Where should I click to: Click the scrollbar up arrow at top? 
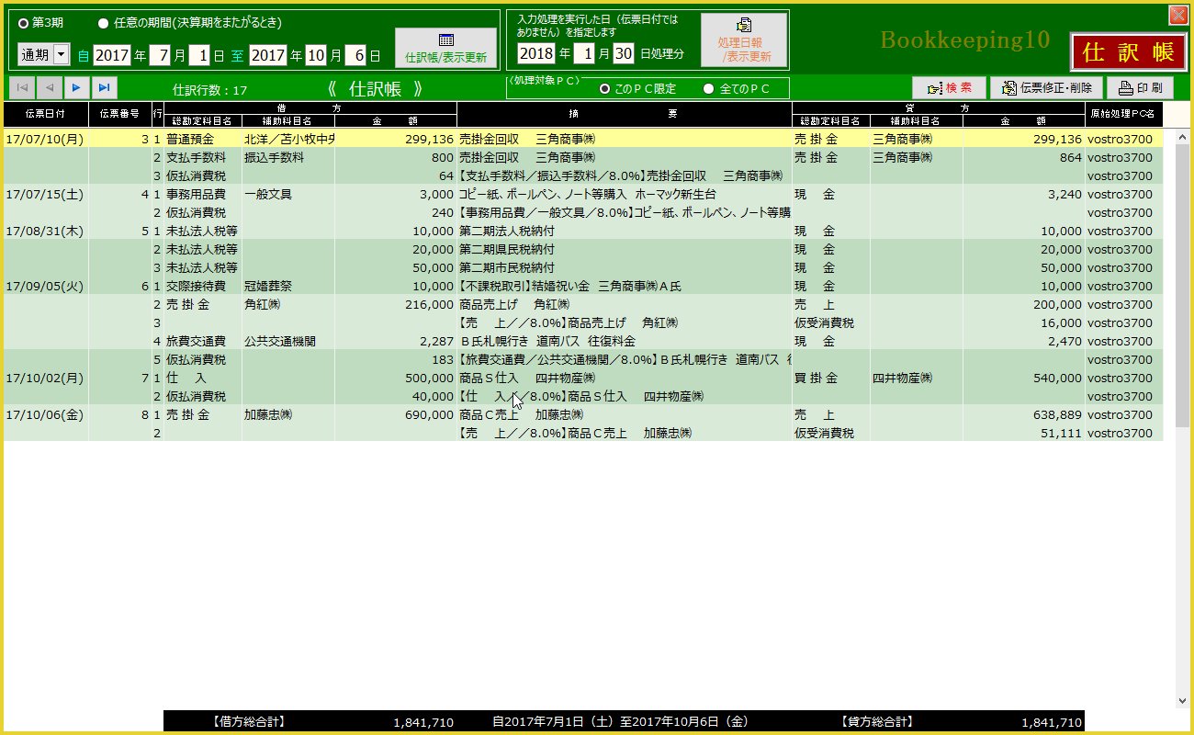1182,136
